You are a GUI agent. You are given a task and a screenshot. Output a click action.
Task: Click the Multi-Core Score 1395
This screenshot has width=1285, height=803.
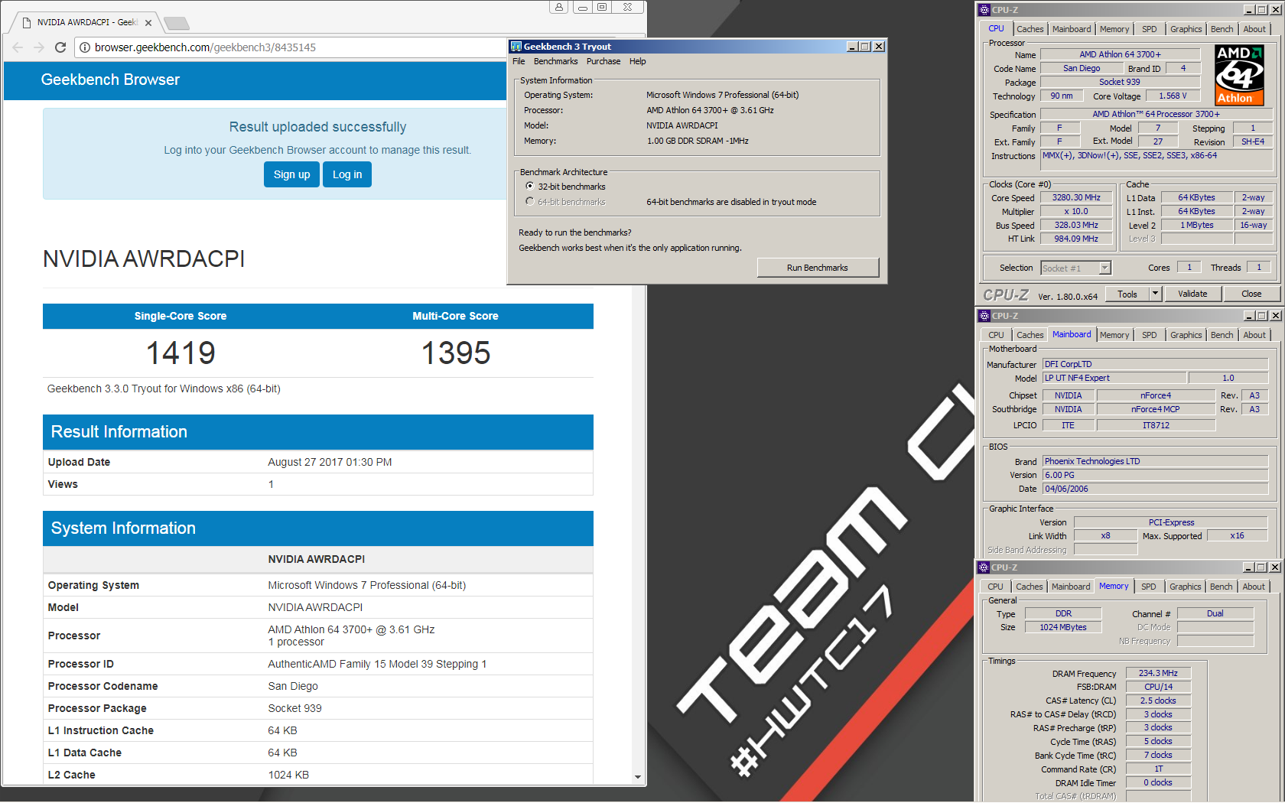click(x=456, y=353)
